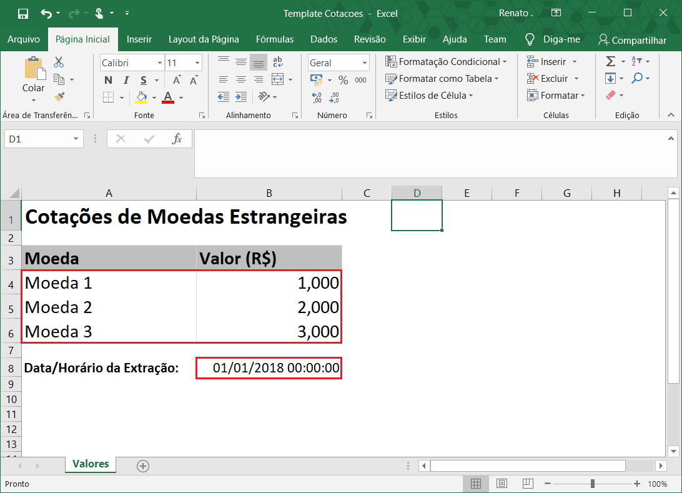
Task: Click Insert Function fx button
Action: (177, 139)
